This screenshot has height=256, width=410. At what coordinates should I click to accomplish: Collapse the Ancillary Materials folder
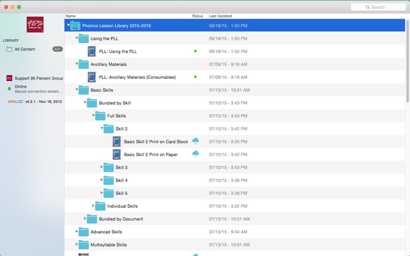tap(76, 63)
